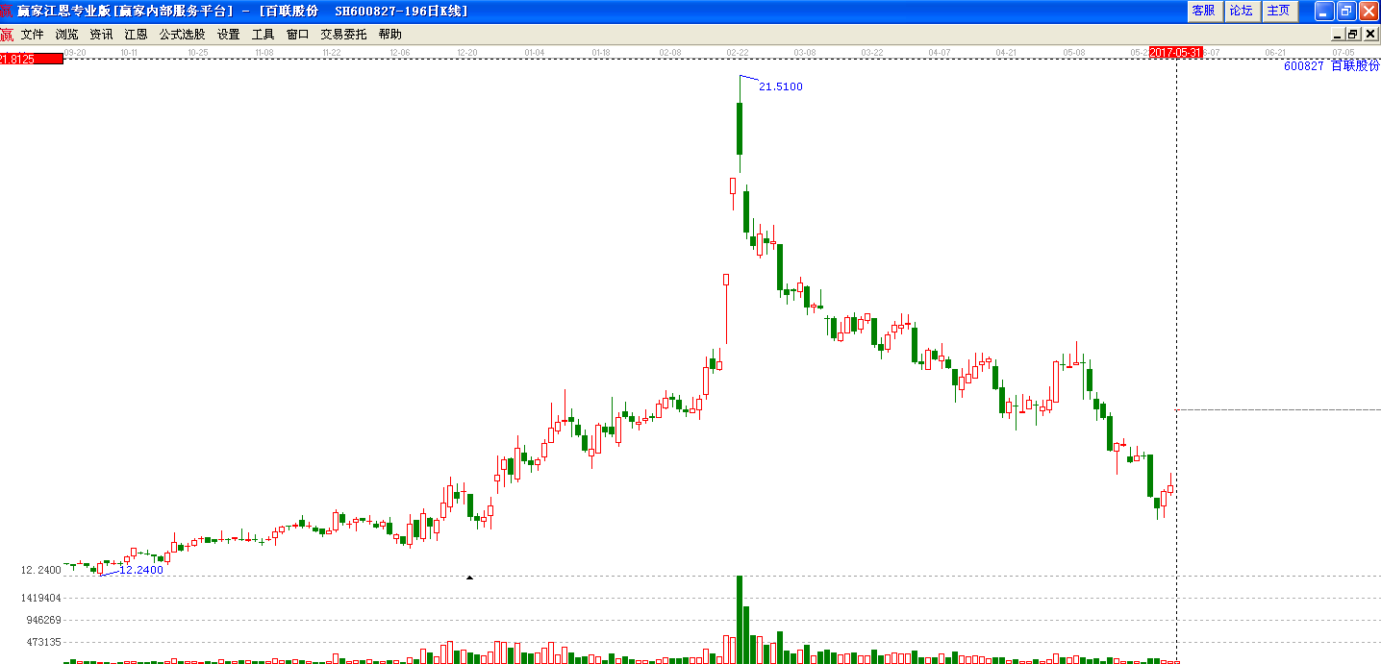The width and height of the screenshot is (1381, 664).
Task: Open the 交易委托 menu
Action: (x=344, y=35)
